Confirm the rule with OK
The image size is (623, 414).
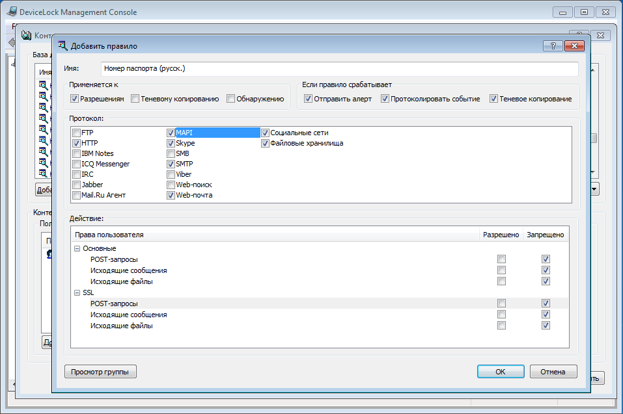501,372
